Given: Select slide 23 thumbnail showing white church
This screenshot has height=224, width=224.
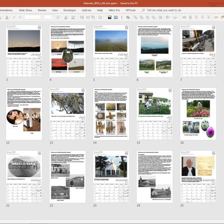Looking at the screenshot, I should (111, 176).
